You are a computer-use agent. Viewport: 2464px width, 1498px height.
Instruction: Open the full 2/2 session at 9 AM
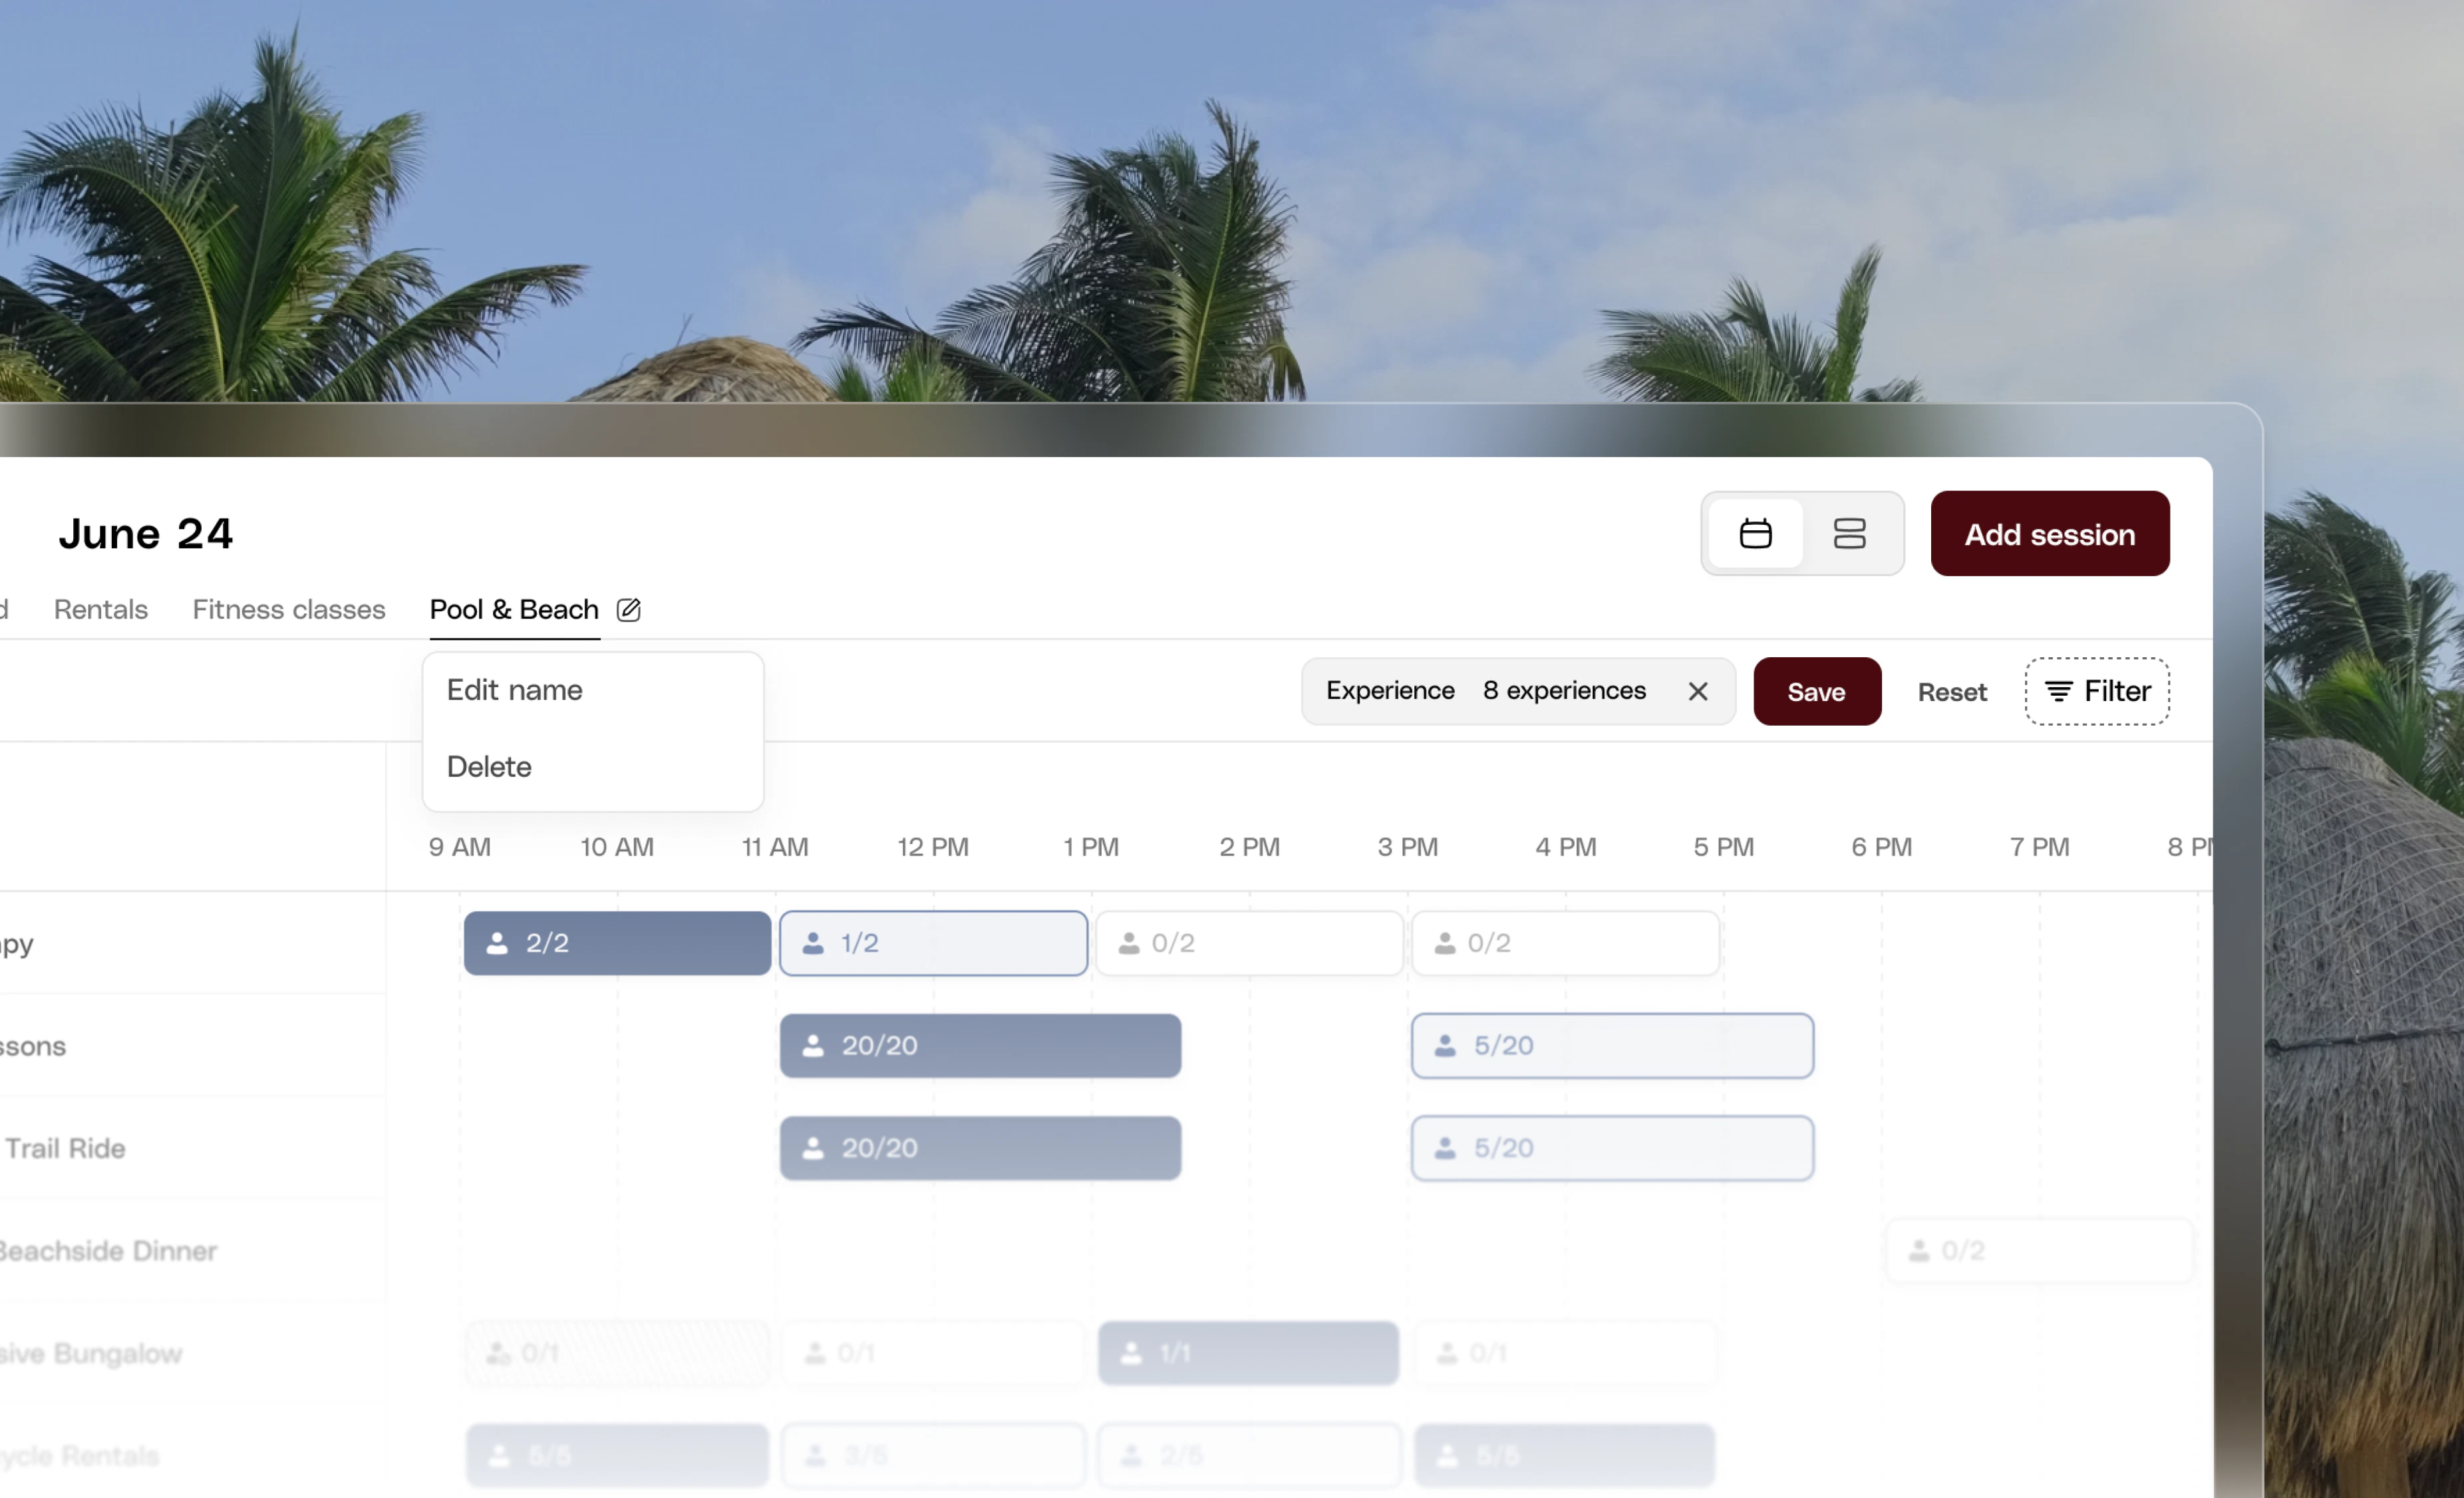(x=617, y=943)
